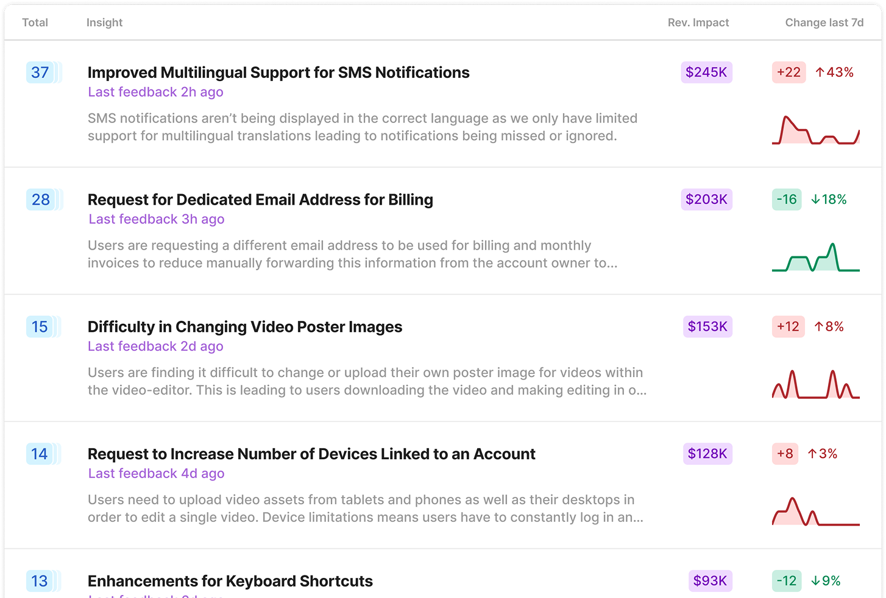The height and width of the screenshot is (598, 886).
Task: Click the -16 green change badge
Action: 786,200
